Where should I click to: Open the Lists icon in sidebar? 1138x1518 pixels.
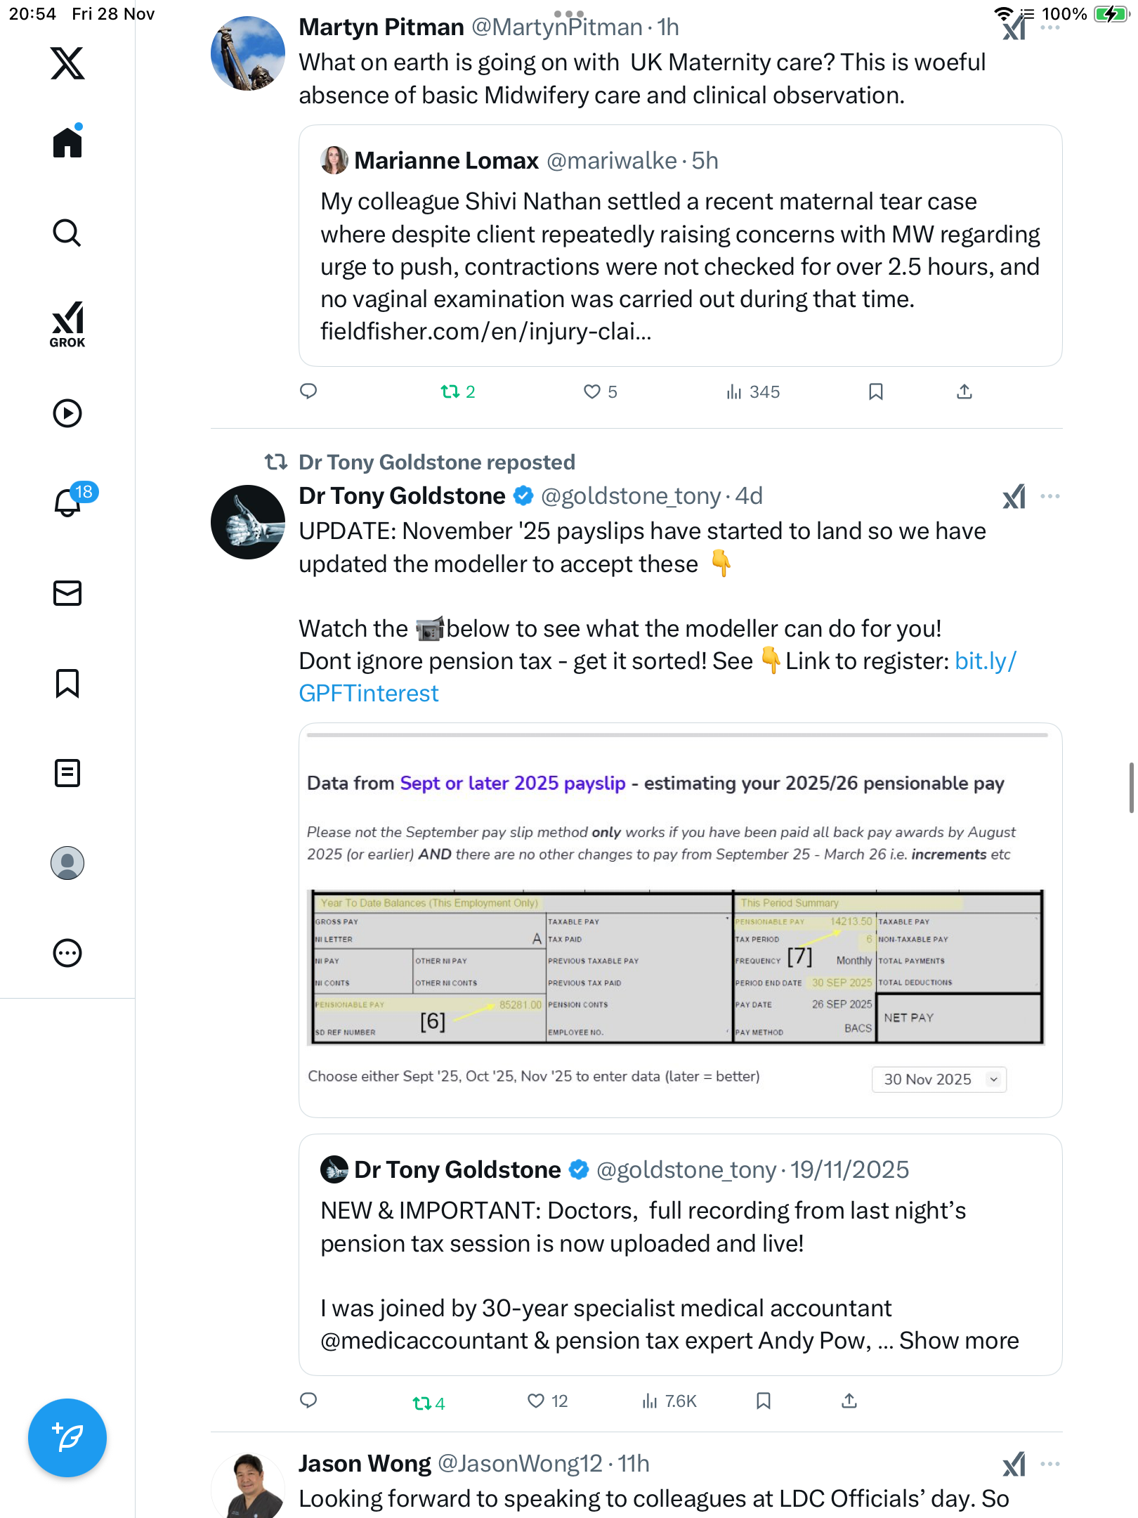(x=67, y=773)
